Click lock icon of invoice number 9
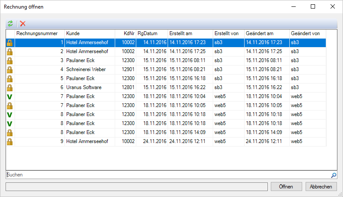This screenshot has width=343, height=197. click(x=10, y=141)
